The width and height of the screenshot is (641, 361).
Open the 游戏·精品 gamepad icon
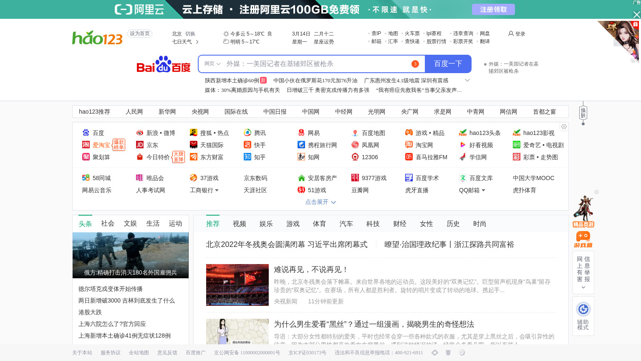(409, 132)
